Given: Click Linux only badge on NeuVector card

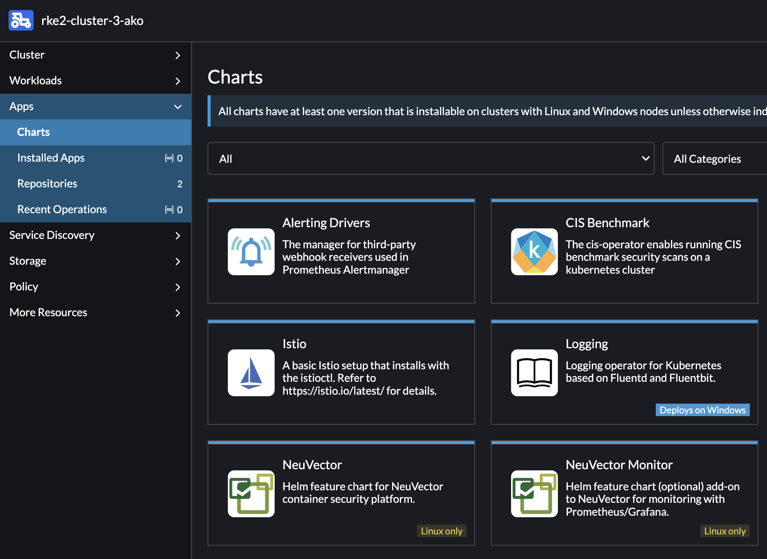Looking at the screenshot, I should click(x=442, y=531).
